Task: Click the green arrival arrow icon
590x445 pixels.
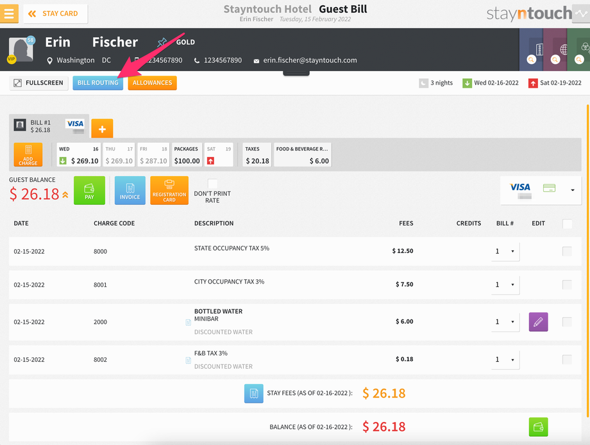Action: 467,83
